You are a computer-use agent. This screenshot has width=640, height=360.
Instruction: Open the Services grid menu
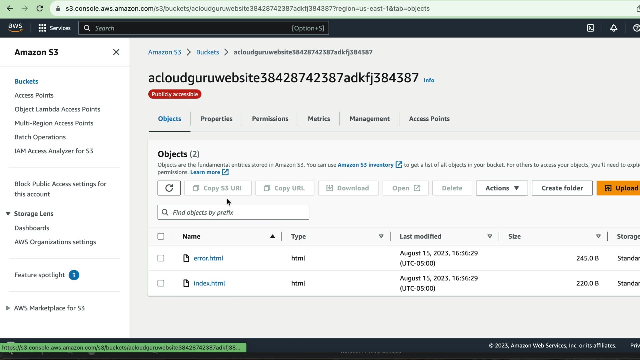click(54, 28)
